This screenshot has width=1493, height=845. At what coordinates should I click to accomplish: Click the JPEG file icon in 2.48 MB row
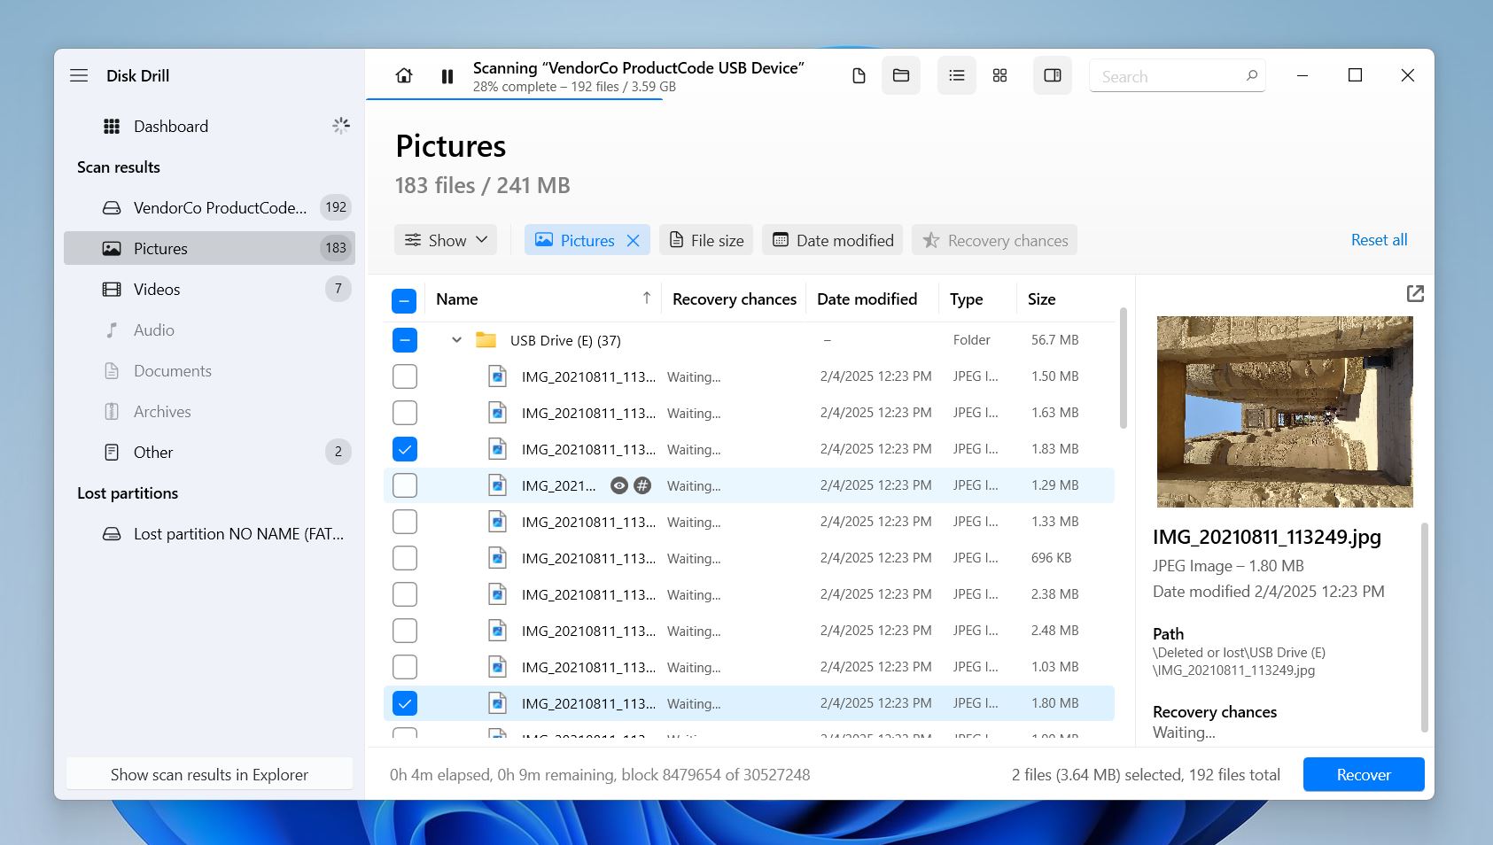[498, 631]
